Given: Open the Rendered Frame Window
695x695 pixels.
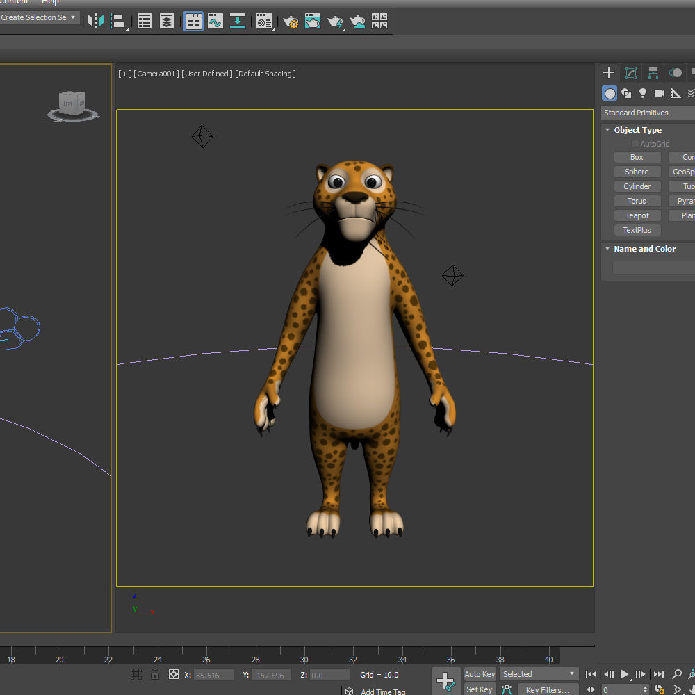Looking at the screenshot, I should (x=313, y=21).
